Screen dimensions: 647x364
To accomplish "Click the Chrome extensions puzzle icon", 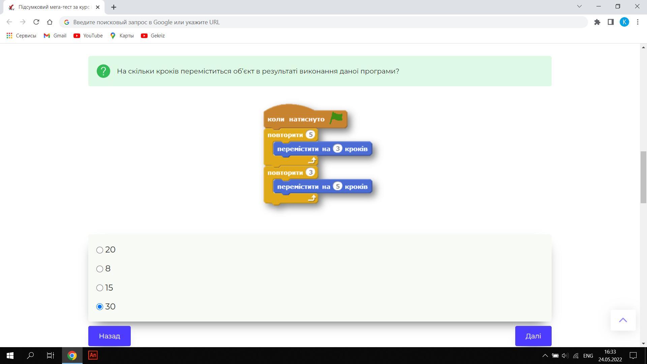I will coord(597,22).
